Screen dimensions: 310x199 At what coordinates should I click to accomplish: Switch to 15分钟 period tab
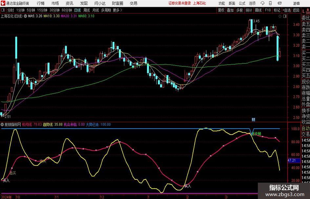[42, 10]
